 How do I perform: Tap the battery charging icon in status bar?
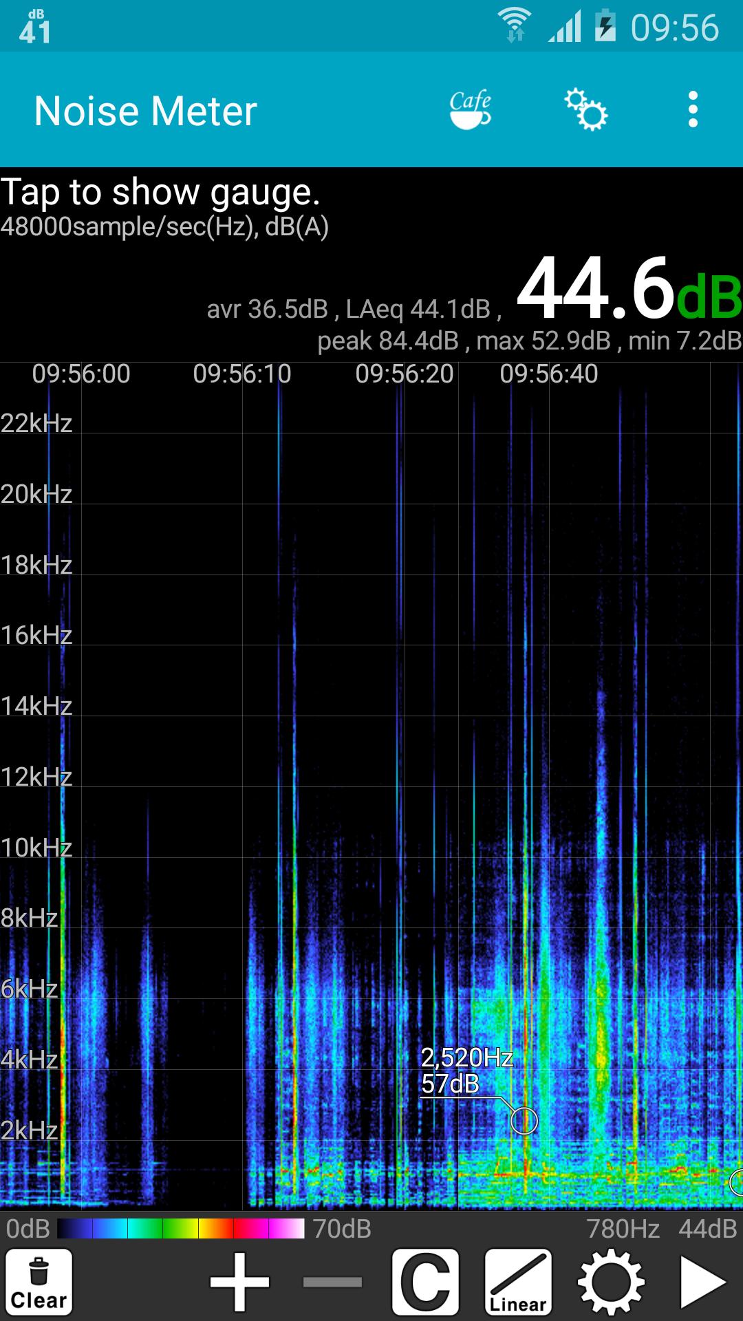point(605,26)
